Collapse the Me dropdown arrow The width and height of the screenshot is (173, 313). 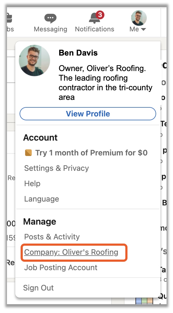tap(143, 29)
